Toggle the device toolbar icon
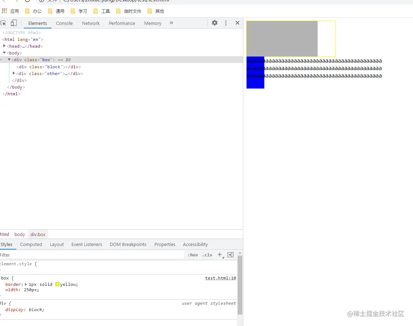 14,23
